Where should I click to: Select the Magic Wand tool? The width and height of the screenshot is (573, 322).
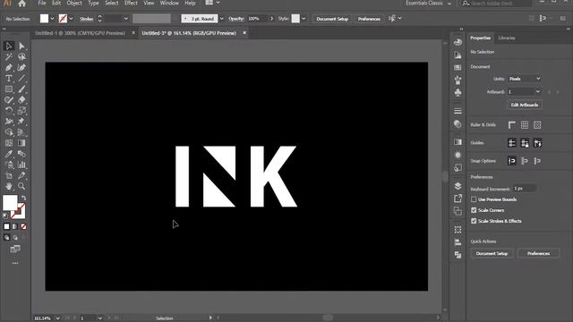9,56
